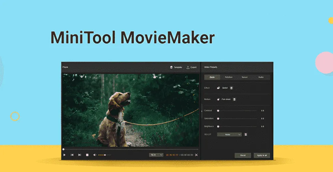This screenshot has width=333, height=172.
Task: Select the Basic tab
Action: pos(212,77)
